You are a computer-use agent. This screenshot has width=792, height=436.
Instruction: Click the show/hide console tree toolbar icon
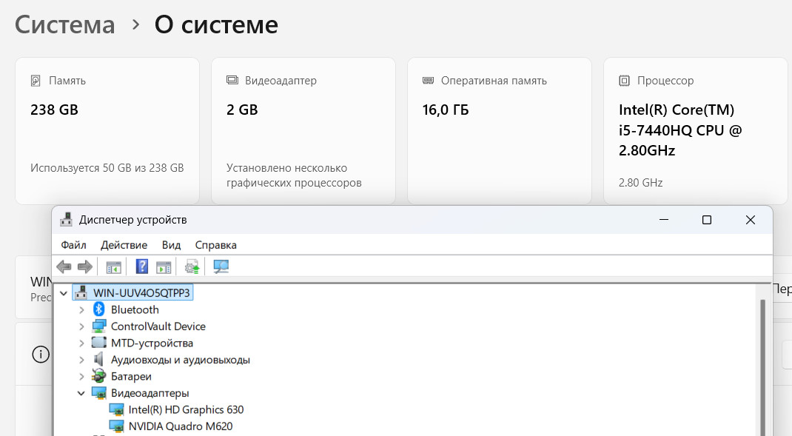click(114, 266)
